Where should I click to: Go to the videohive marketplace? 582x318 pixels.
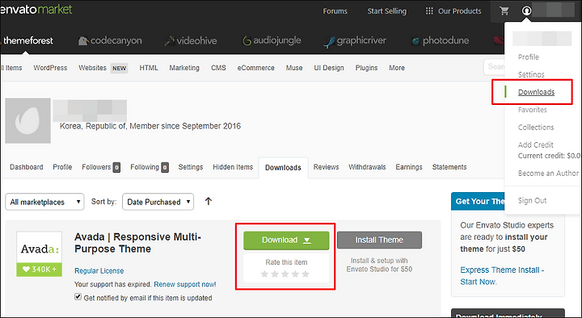coord(191,40)
